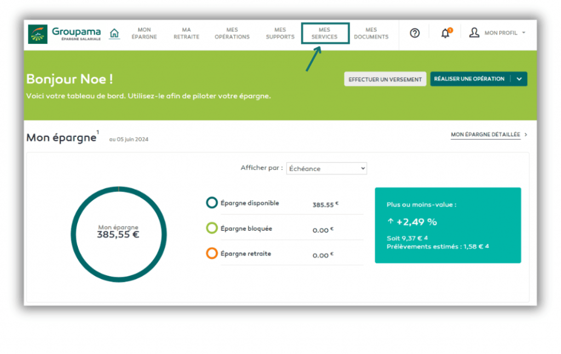The width and height of the screenshot is (561, 354).
Task: Expand Réaliser une opération chevron arrow
Action: [519, 79]
